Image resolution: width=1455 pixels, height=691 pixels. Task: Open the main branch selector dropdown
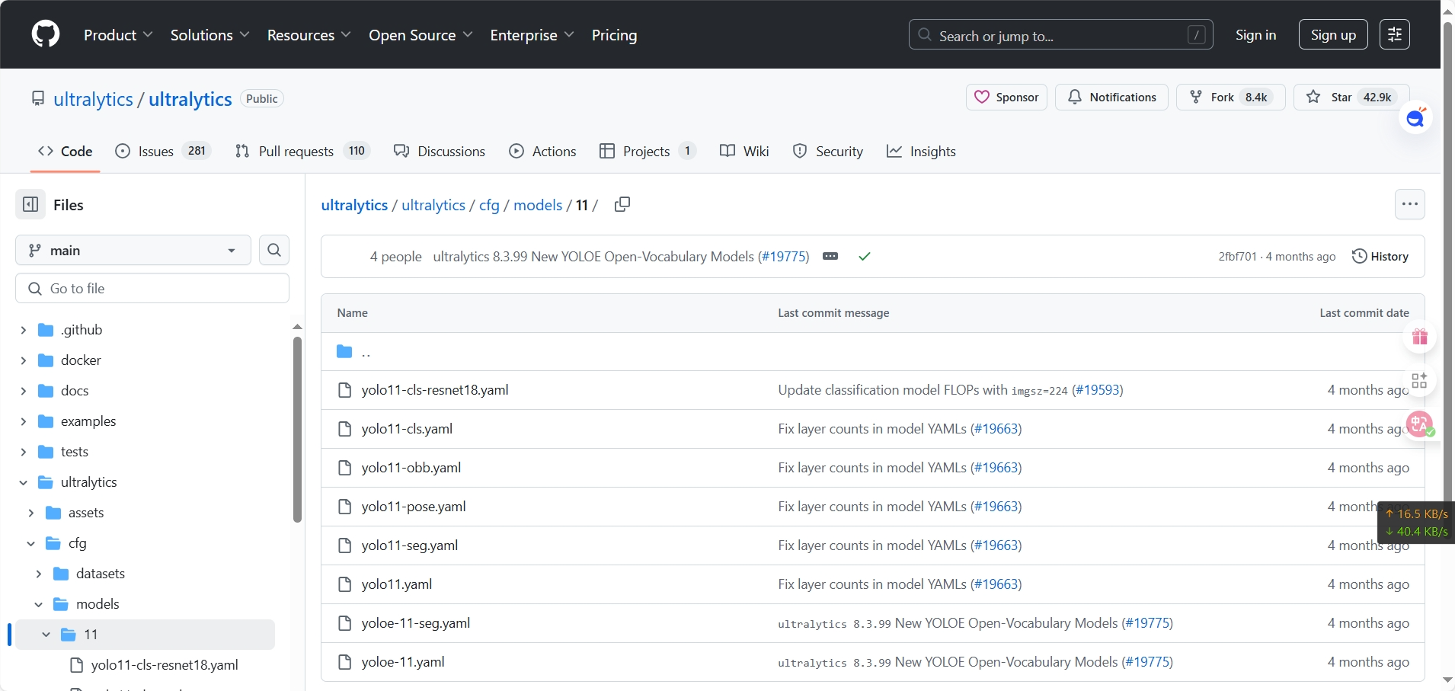tap(133, 250)
